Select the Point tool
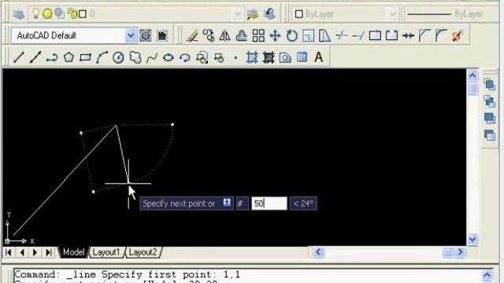The height and width of the screenshot is (283, 504). click(x=235, y=58)
